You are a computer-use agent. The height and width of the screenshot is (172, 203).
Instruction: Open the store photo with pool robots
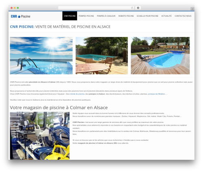pos(40,136)
